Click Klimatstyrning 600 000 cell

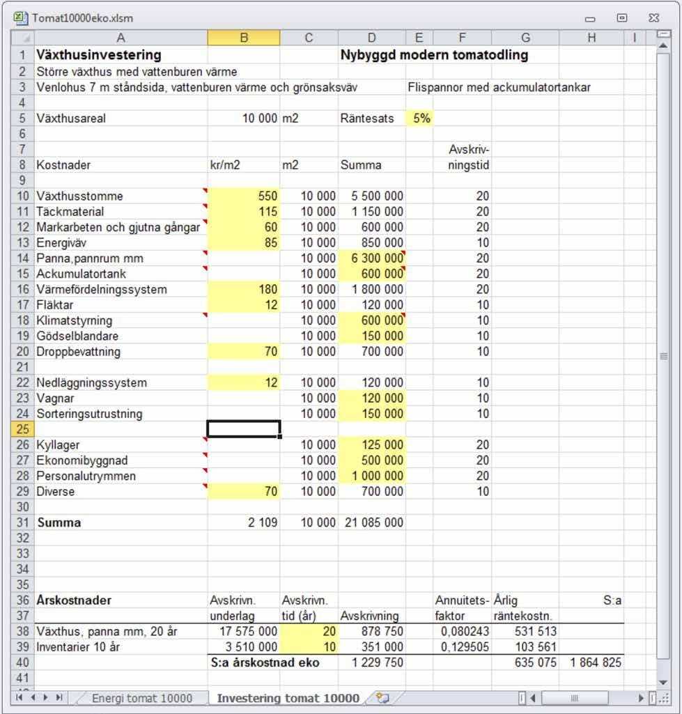(372, 320)
